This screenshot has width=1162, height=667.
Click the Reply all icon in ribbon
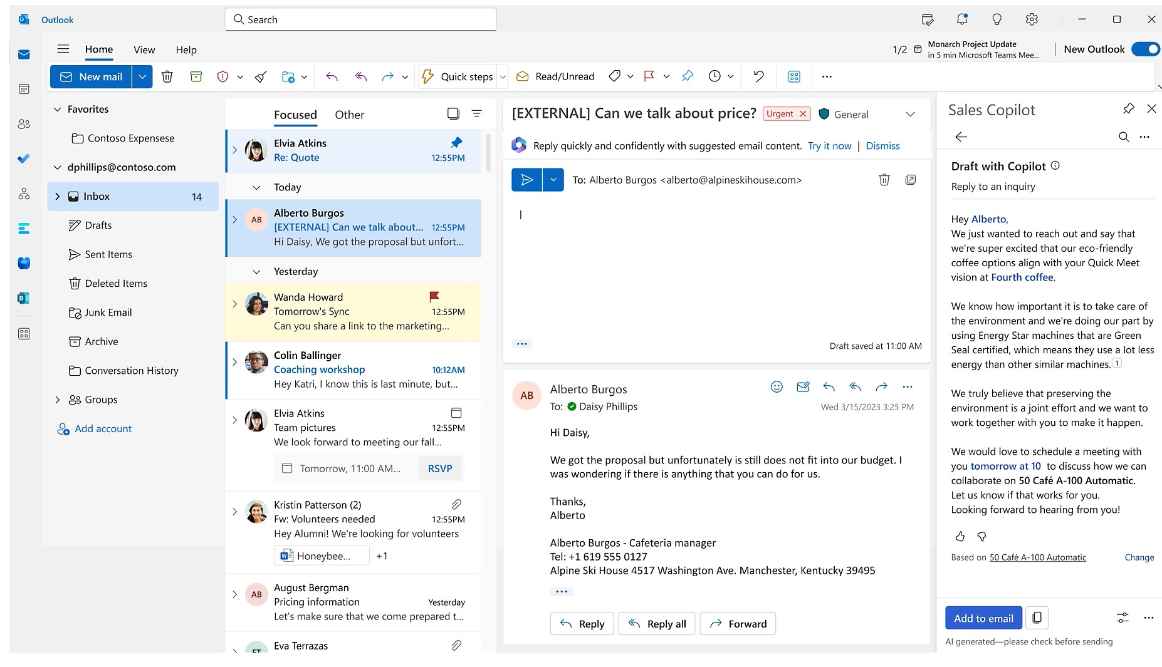click(x=360, y=76)
